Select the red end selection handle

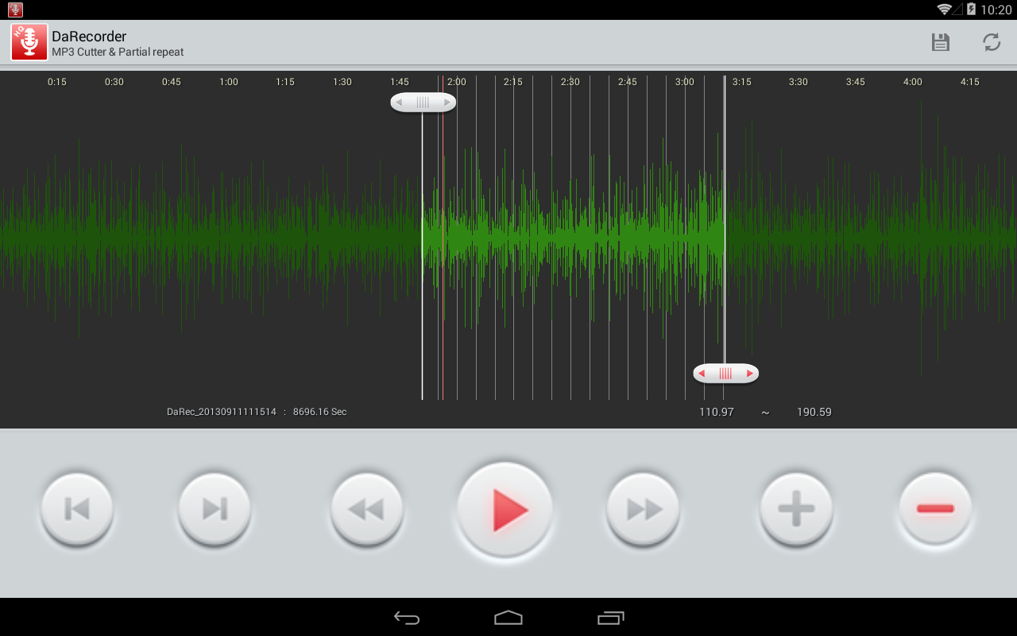point(725,374)
